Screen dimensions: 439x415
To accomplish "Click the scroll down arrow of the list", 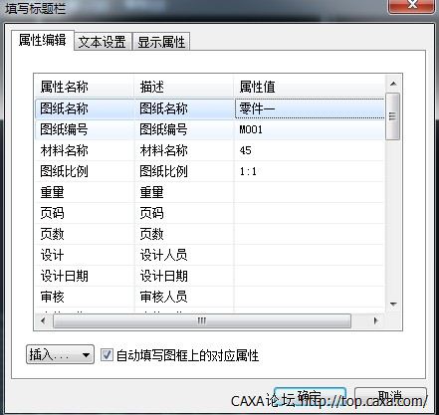I will 393,304.
